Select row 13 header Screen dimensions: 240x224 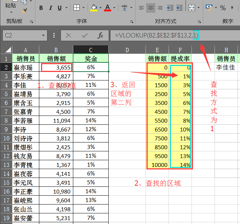point(6,165)
